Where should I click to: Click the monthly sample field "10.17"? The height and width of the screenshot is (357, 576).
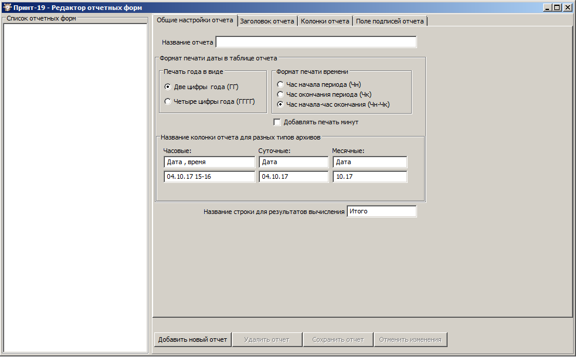tap(370, 176)
